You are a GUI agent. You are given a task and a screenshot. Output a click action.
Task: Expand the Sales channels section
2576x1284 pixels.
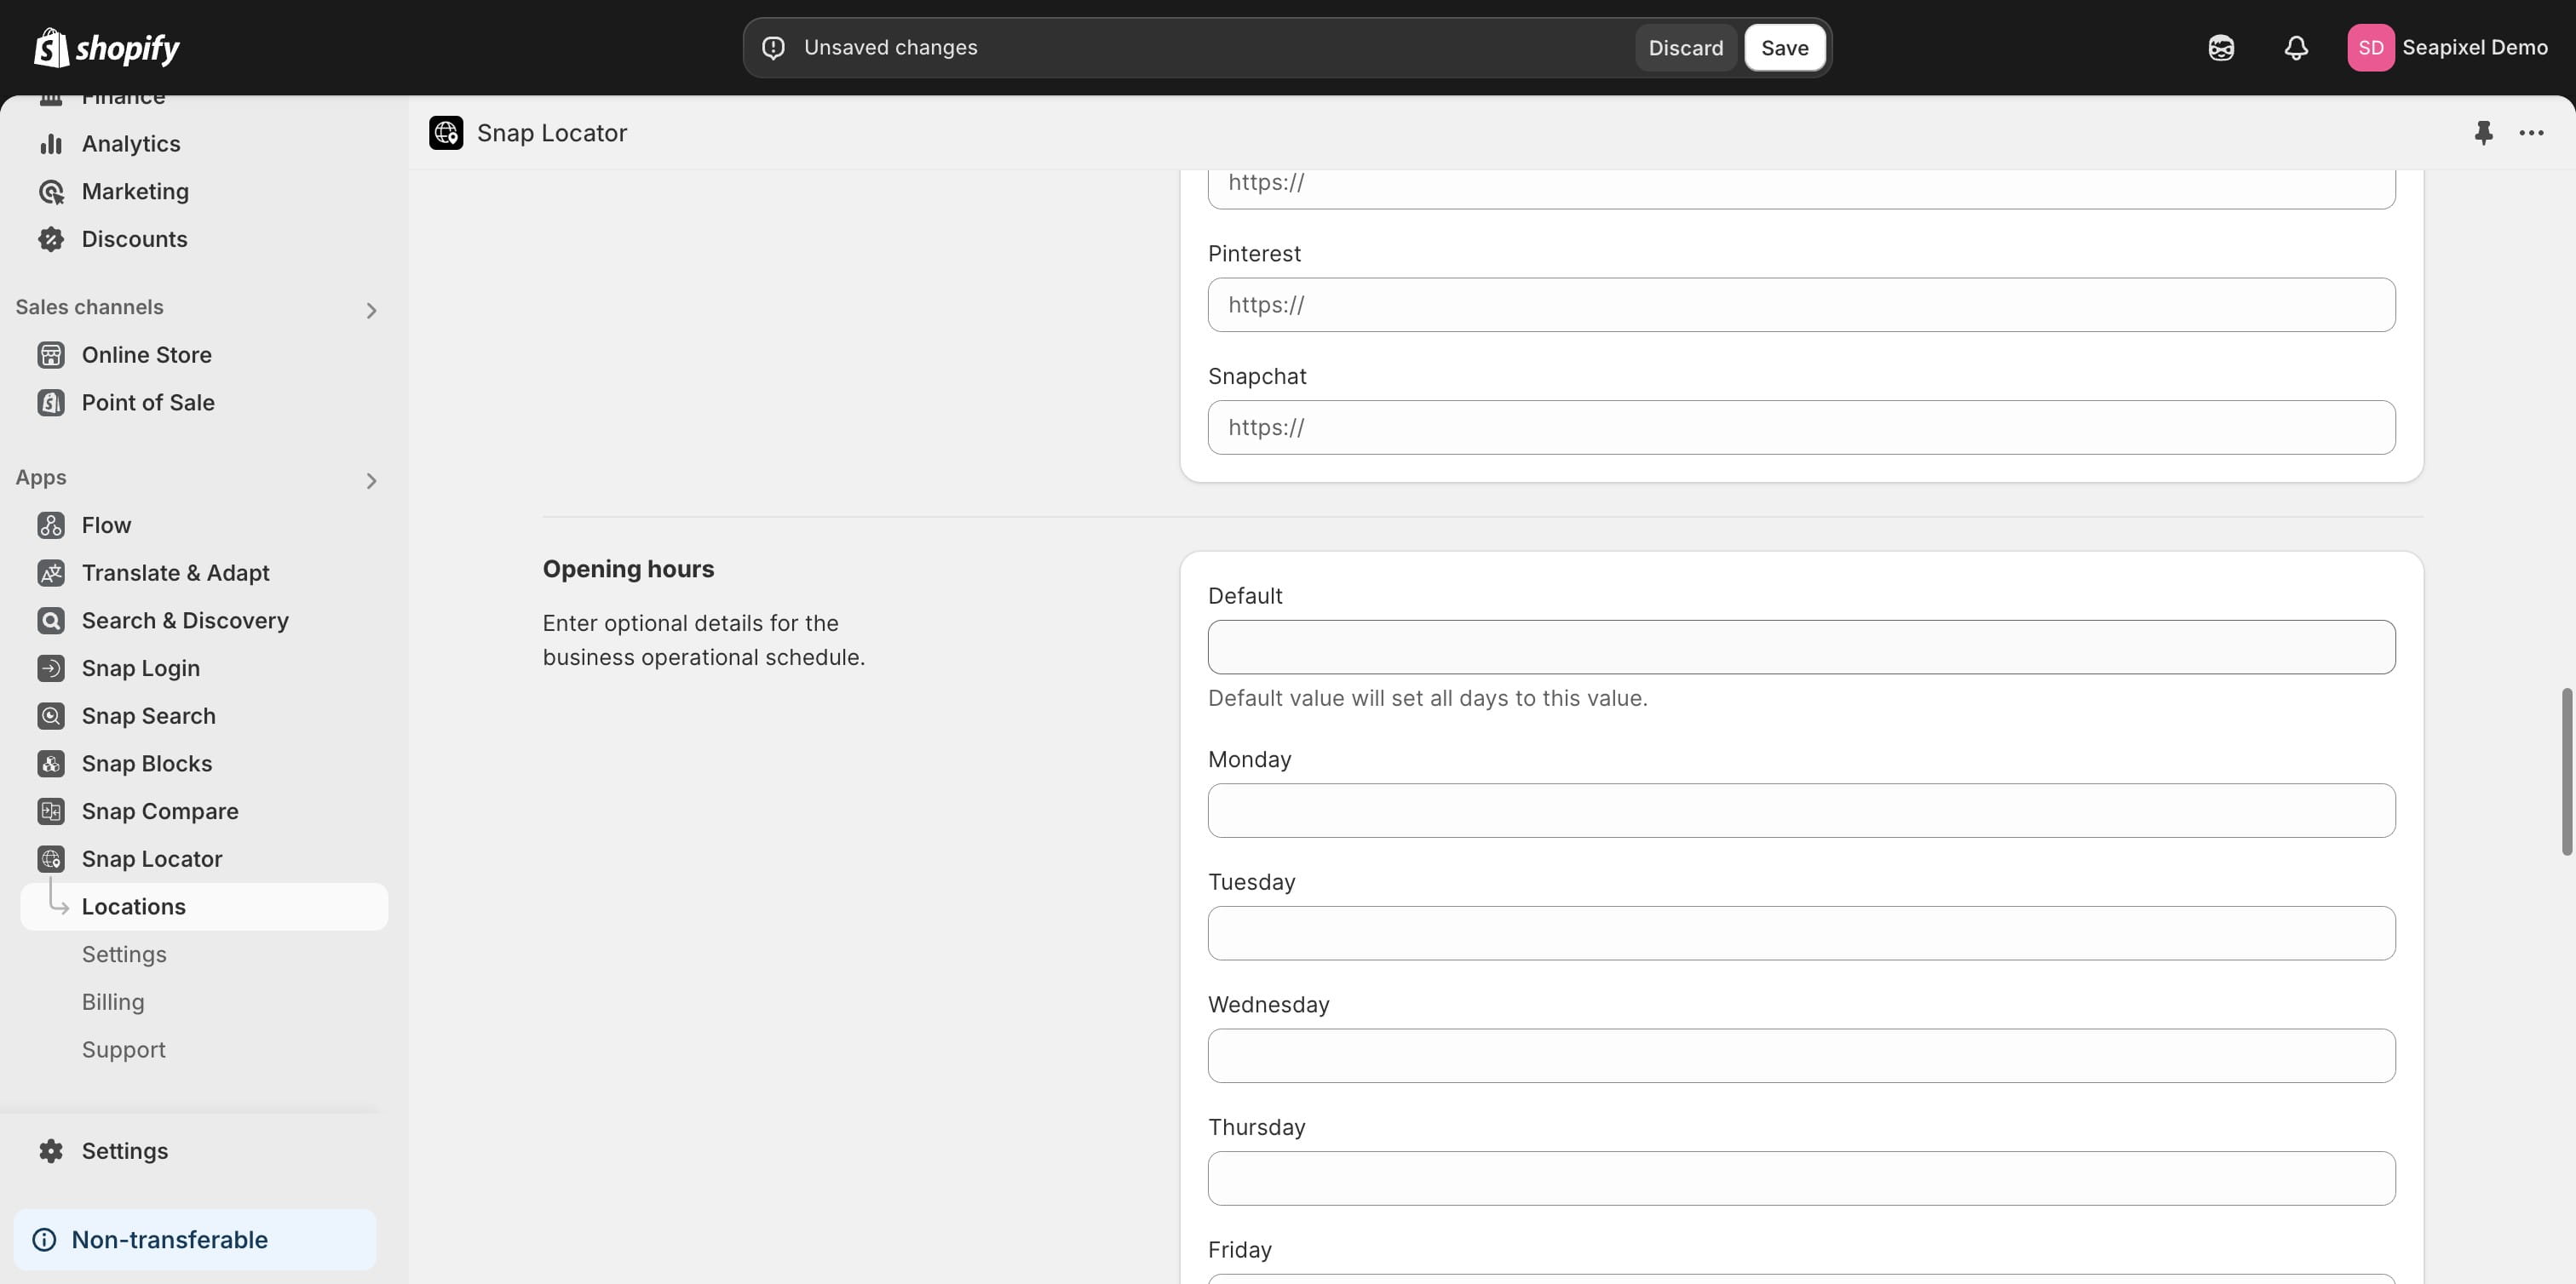pos(371,310)
